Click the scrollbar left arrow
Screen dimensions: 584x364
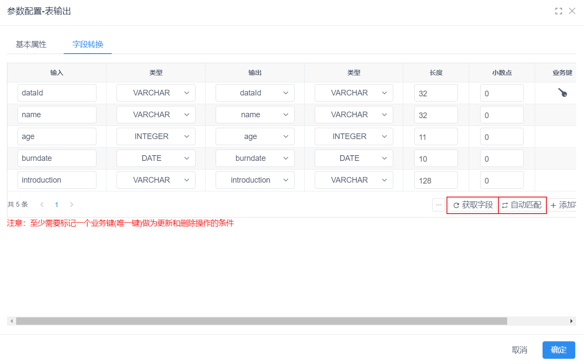(11, 321)
